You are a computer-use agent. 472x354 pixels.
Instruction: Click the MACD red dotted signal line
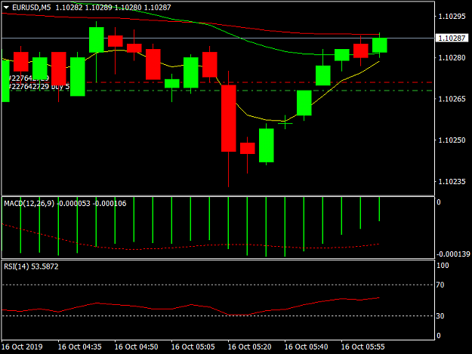coord(190,247)
